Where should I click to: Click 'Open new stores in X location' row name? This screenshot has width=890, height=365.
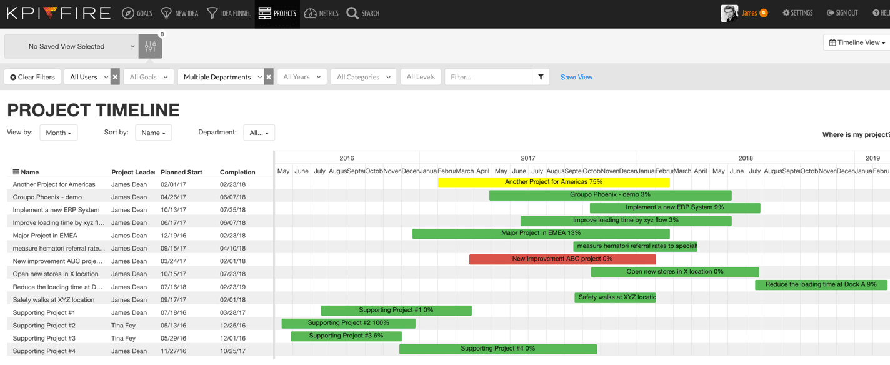click(56, 274)
